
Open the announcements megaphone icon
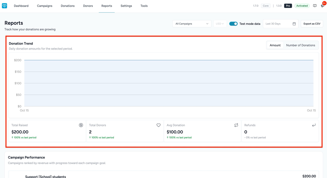323,6
